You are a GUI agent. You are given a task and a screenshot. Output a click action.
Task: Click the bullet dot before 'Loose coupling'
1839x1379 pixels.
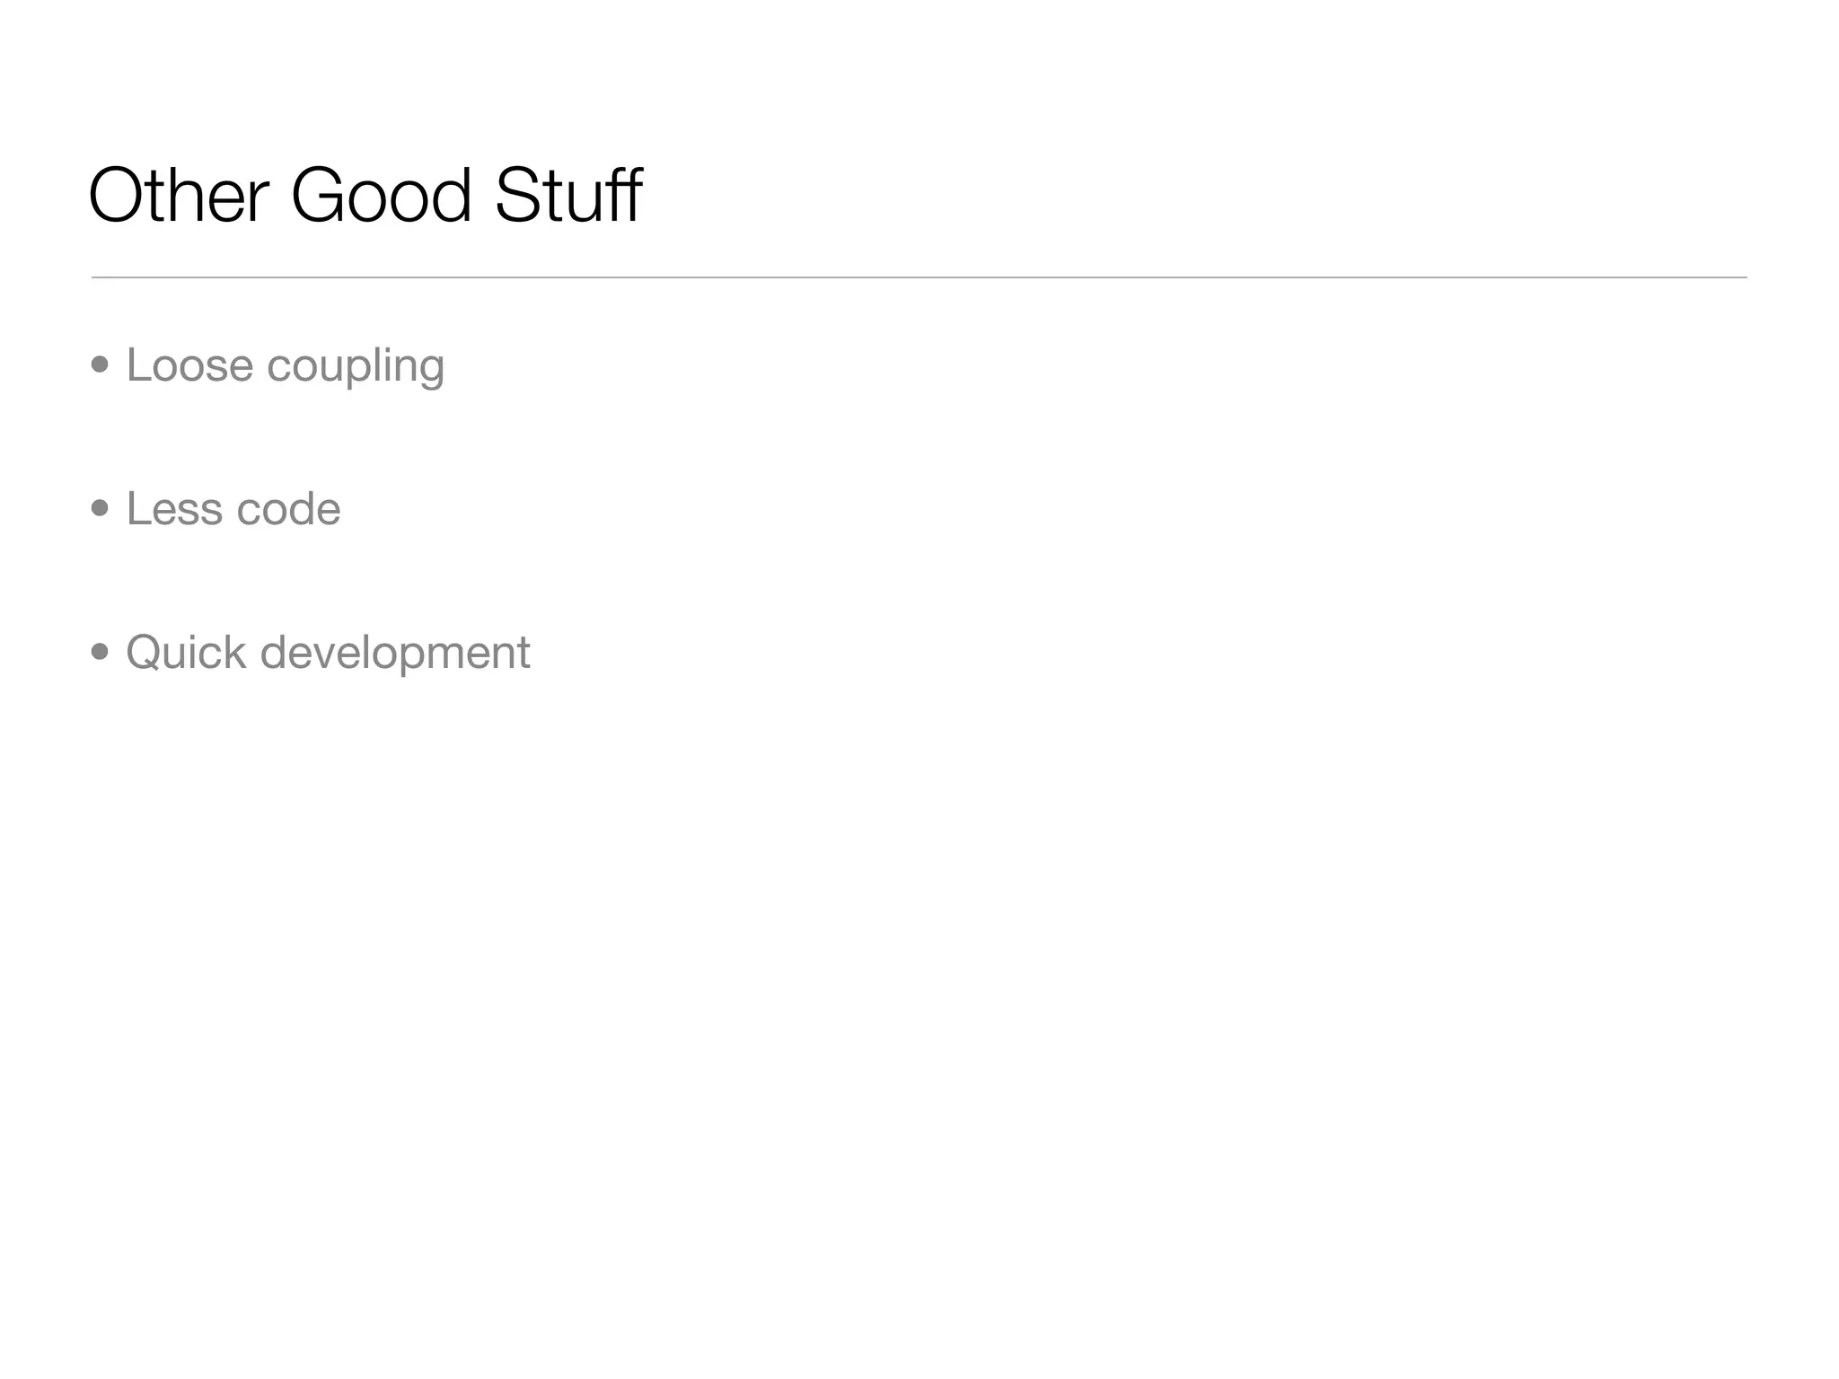[101, 365]
